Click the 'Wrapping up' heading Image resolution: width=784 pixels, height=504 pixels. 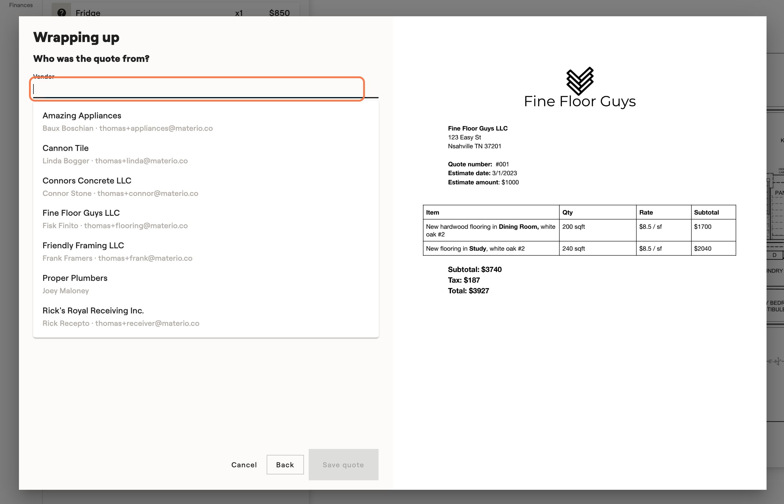click(x=76, y=37)
